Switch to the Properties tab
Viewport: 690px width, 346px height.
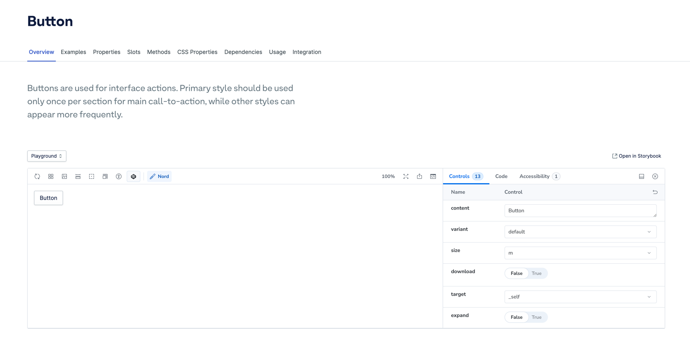(x=106, y=52)
